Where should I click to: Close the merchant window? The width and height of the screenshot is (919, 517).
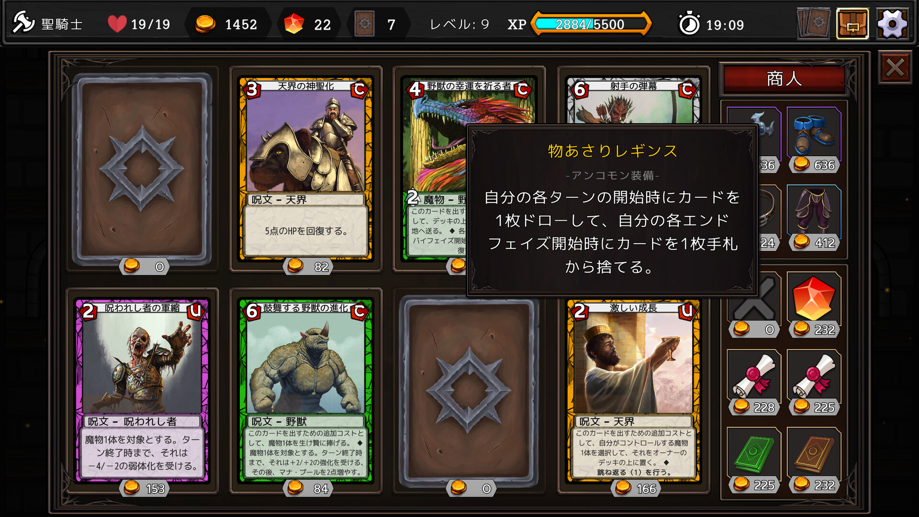[x=895, y=67]
